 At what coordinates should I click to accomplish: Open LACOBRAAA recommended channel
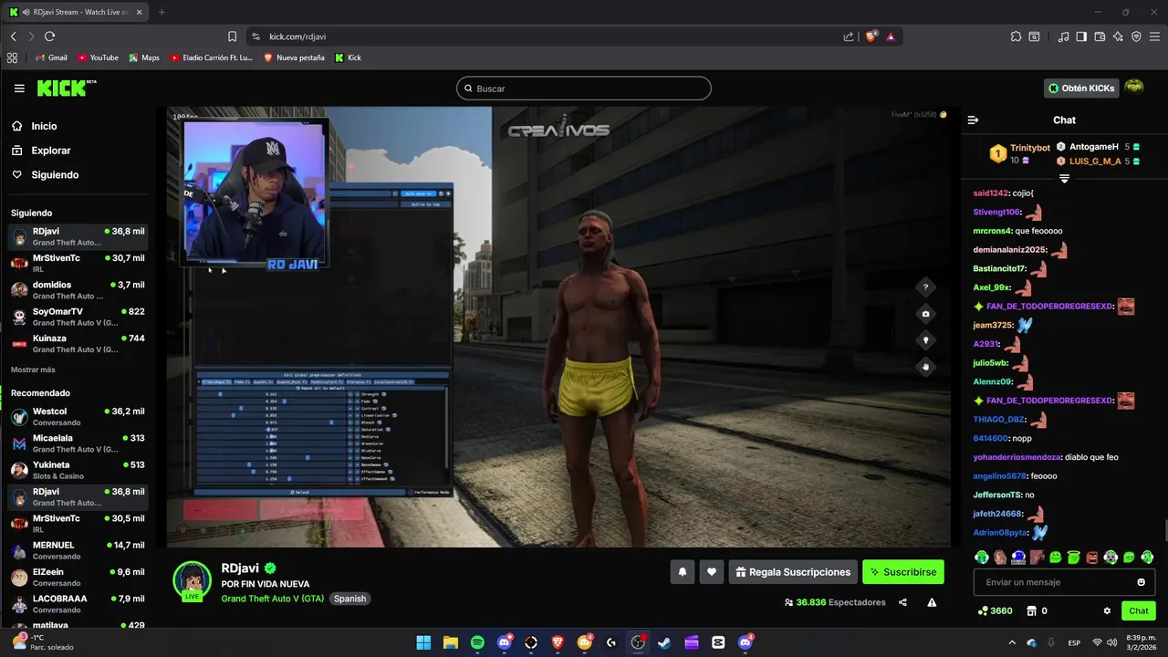(77, 603)
